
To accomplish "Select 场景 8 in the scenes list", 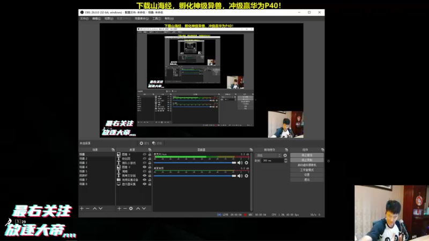I will pos(97,184).
